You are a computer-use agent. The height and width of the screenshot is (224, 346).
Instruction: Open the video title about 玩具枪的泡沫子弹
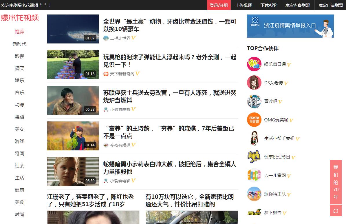[x=170, y=61]
